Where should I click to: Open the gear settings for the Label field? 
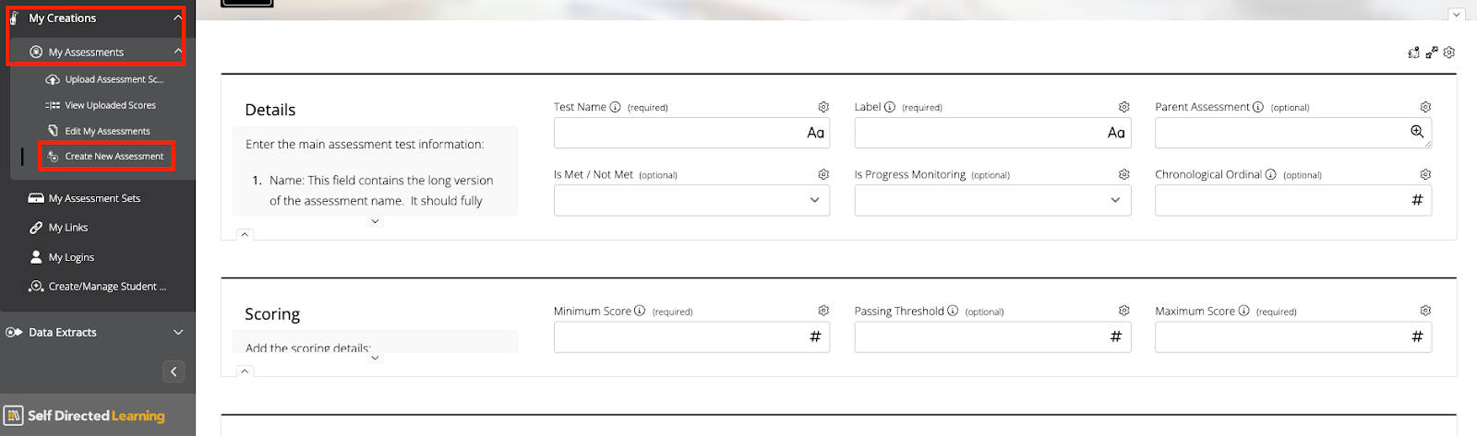pyautogui.click(x=1123, y=107)
